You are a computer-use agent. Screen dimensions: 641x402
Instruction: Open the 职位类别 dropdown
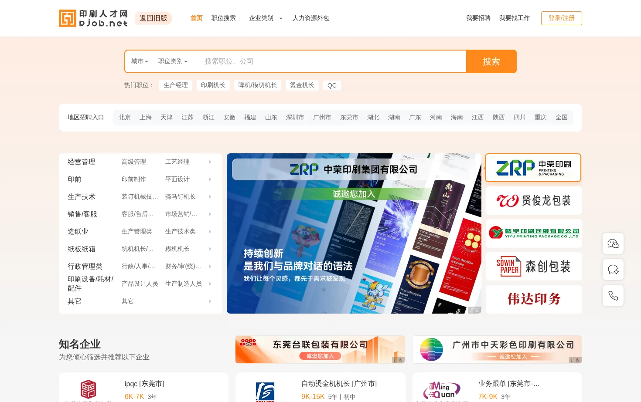tap(173, 61)
